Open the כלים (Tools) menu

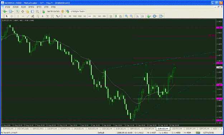tap(39, 7)
